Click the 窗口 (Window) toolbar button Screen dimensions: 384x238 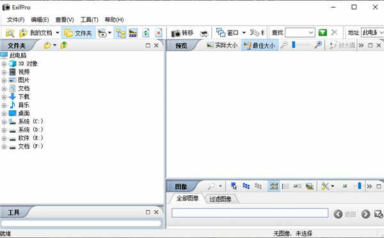pyautogui.click(x=227, y=33)
